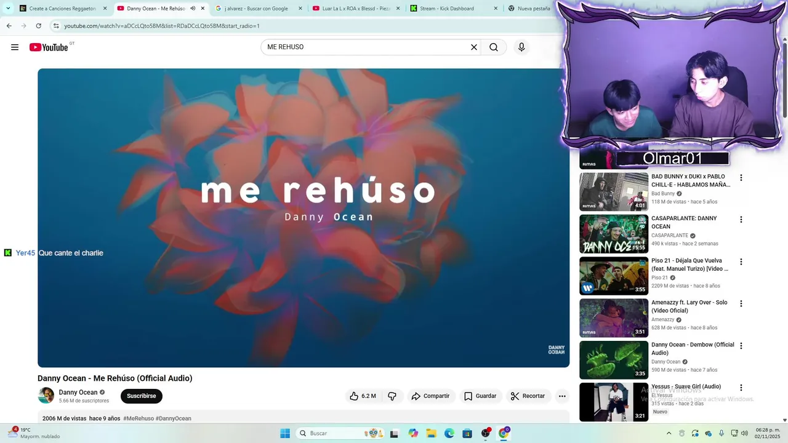The image size is (788, 443).
Task: Close the Stream - Kick Dashboard tab
Action: [x=496, y=9]
